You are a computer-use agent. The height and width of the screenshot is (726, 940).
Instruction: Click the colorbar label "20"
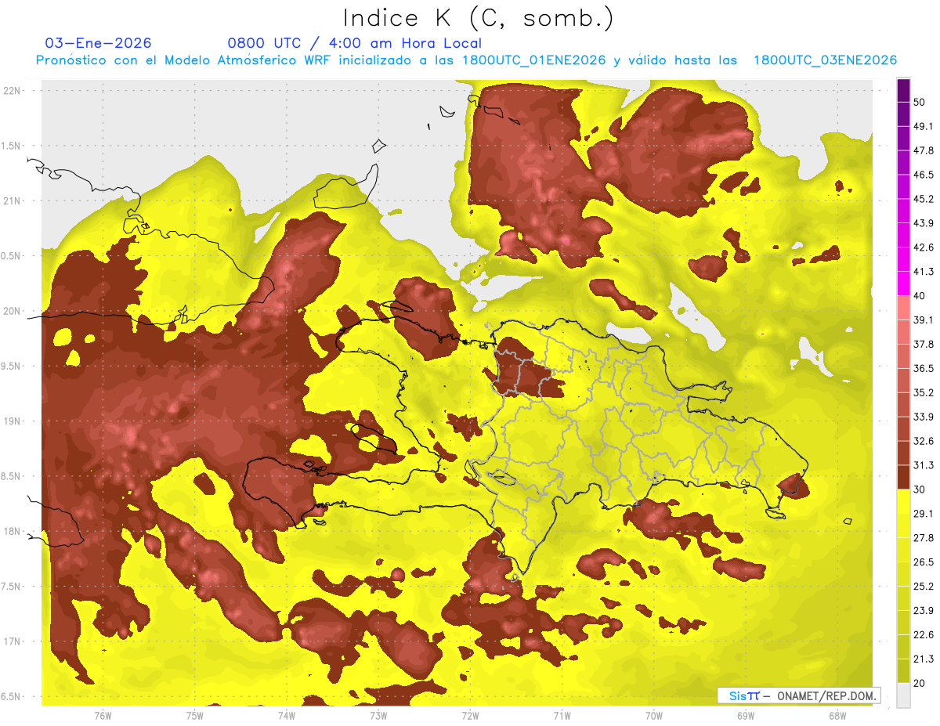[x=921, y=684]
